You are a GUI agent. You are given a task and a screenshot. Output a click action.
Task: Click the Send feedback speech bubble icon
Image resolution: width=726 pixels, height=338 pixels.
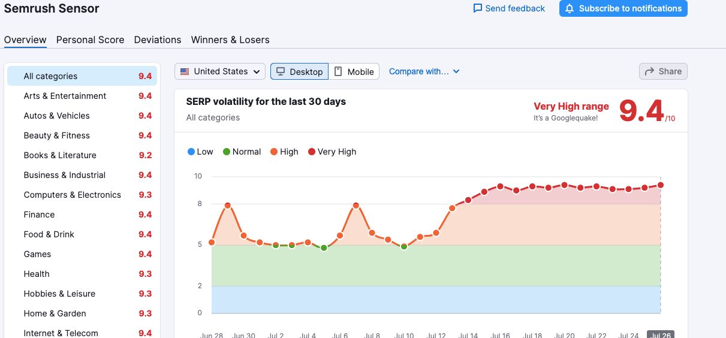[478, 8]
